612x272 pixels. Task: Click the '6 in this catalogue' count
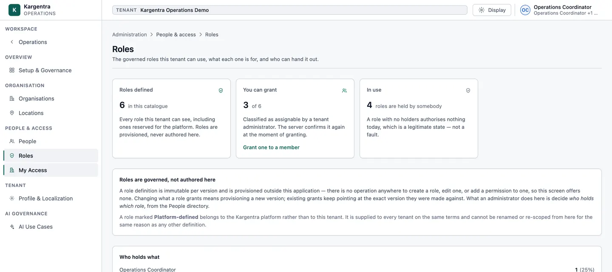144,105
